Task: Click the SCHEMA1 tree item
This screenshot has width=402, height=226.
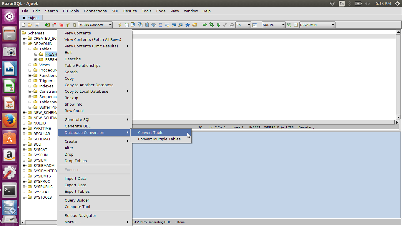Action: pos(42,139)
